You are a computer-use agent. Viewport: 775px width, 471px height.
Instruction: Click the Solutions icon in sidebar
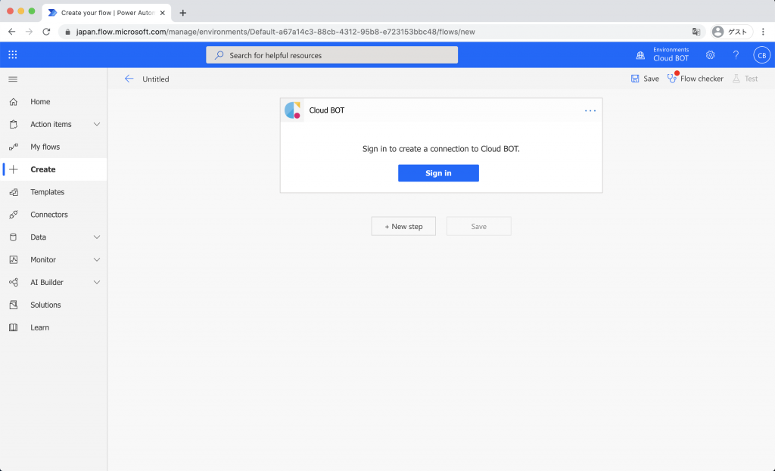[x=14, y=305]
